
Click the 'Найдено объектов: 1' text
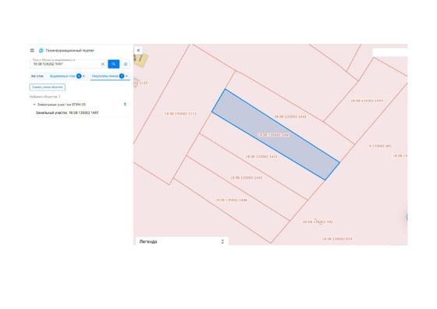click(45, 97)
